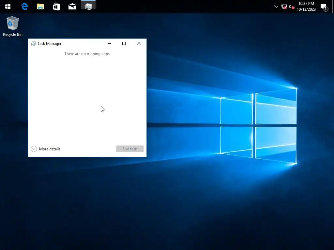Open the network status tray icon
This screenshot has height=250, width=334.
click(x=284, y=7)
